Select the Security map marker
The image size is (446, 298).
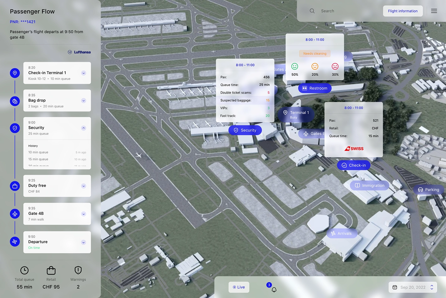point(245,130)
